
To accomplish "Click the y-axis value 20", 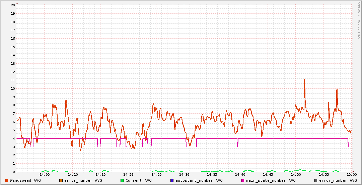I will (x=13, y=5).
